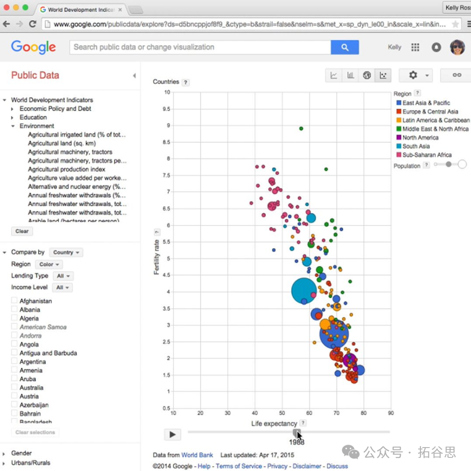Click the Google logo
Viewport: 471px width, 471px height.
(33, 47)
